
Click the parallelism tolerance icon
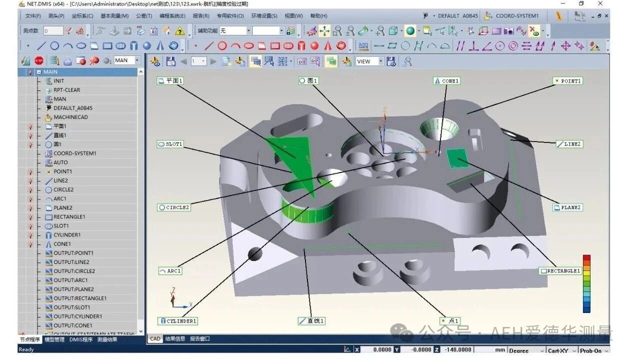click(x=460, y=46)
